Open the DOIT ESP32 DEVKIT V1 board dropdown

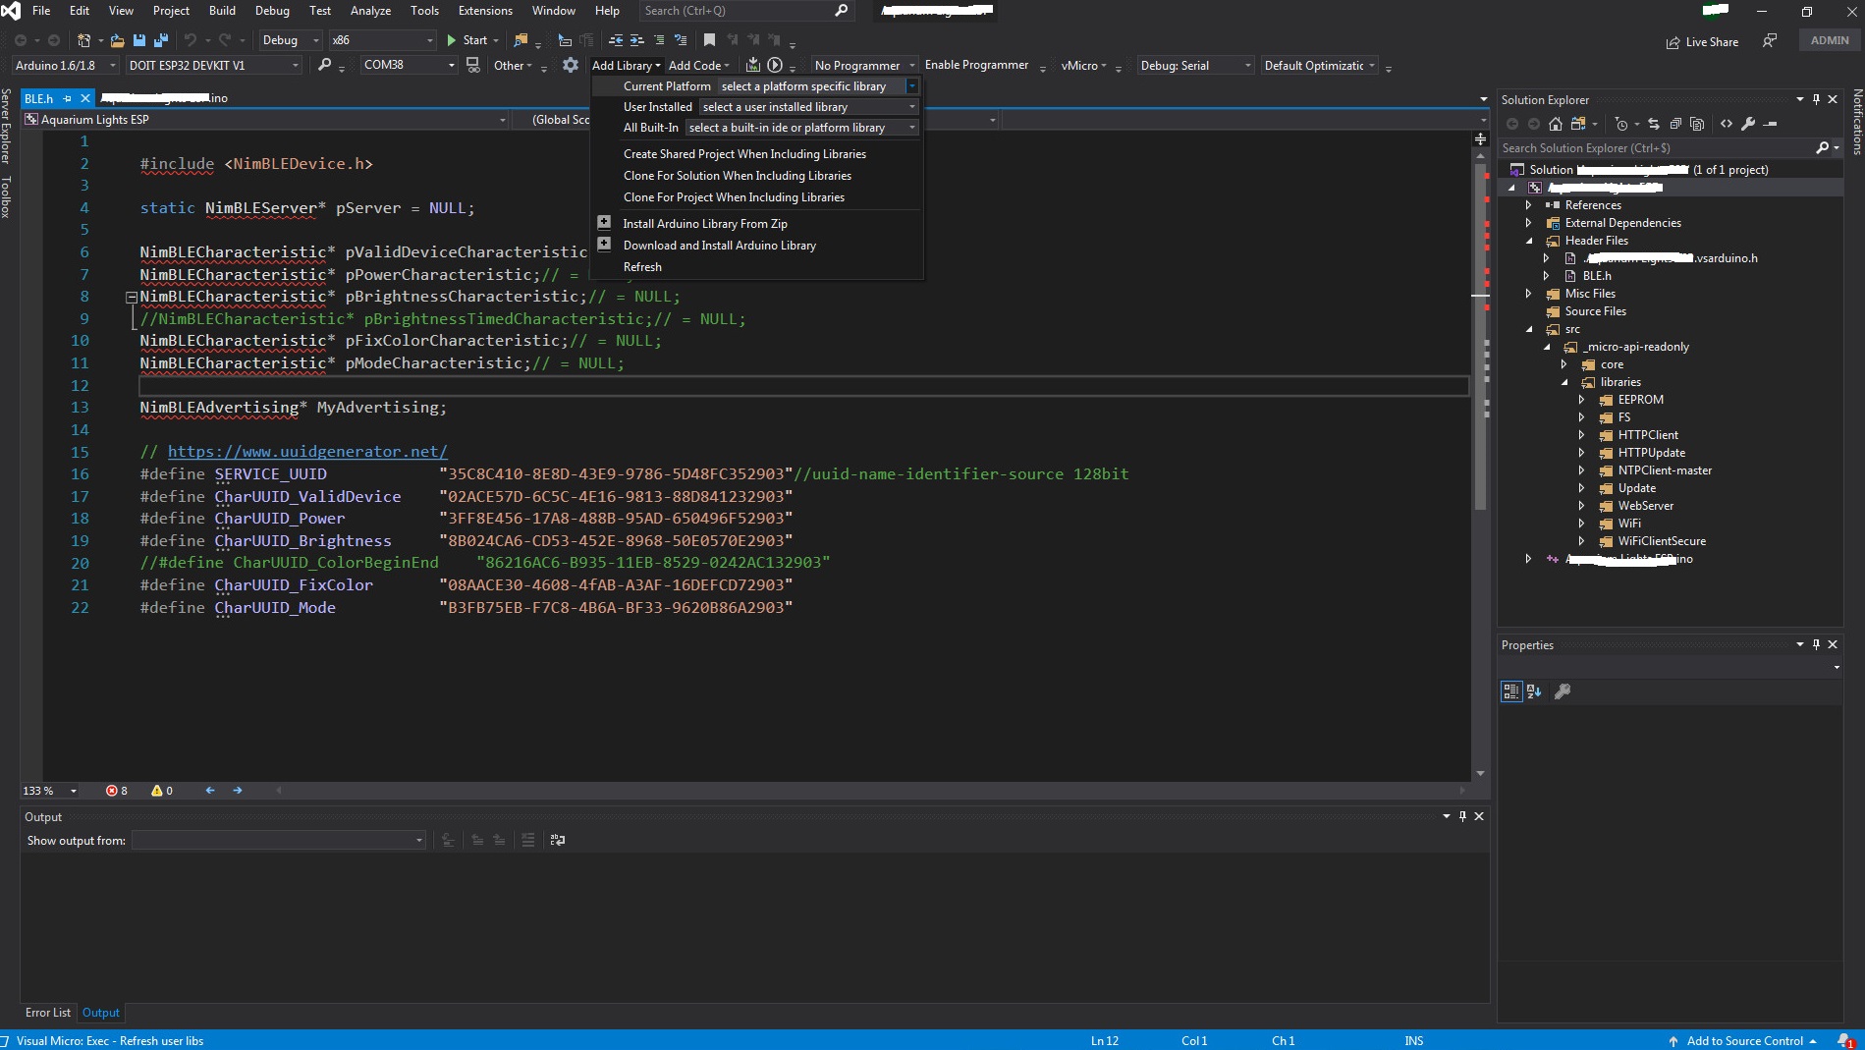(x=214, y=65)
